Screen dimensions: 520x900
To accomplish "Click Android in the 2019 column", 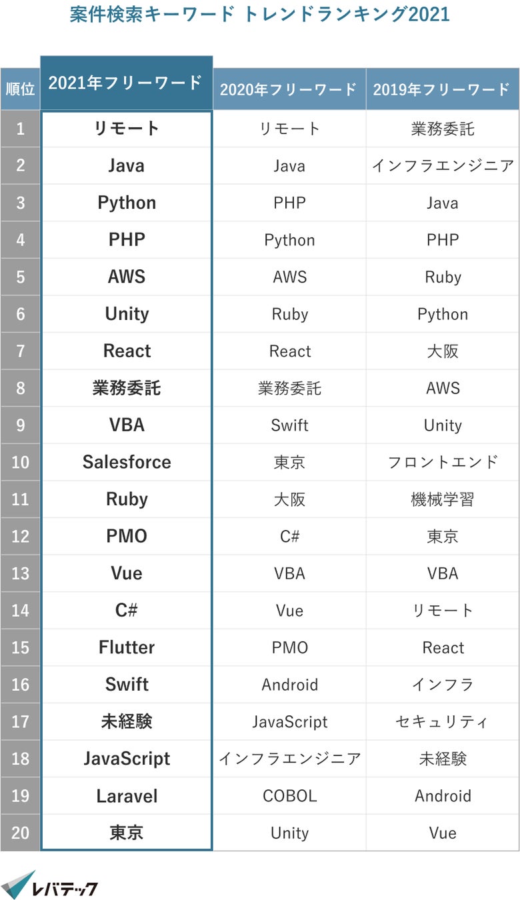I will click(x=443, y=796).
